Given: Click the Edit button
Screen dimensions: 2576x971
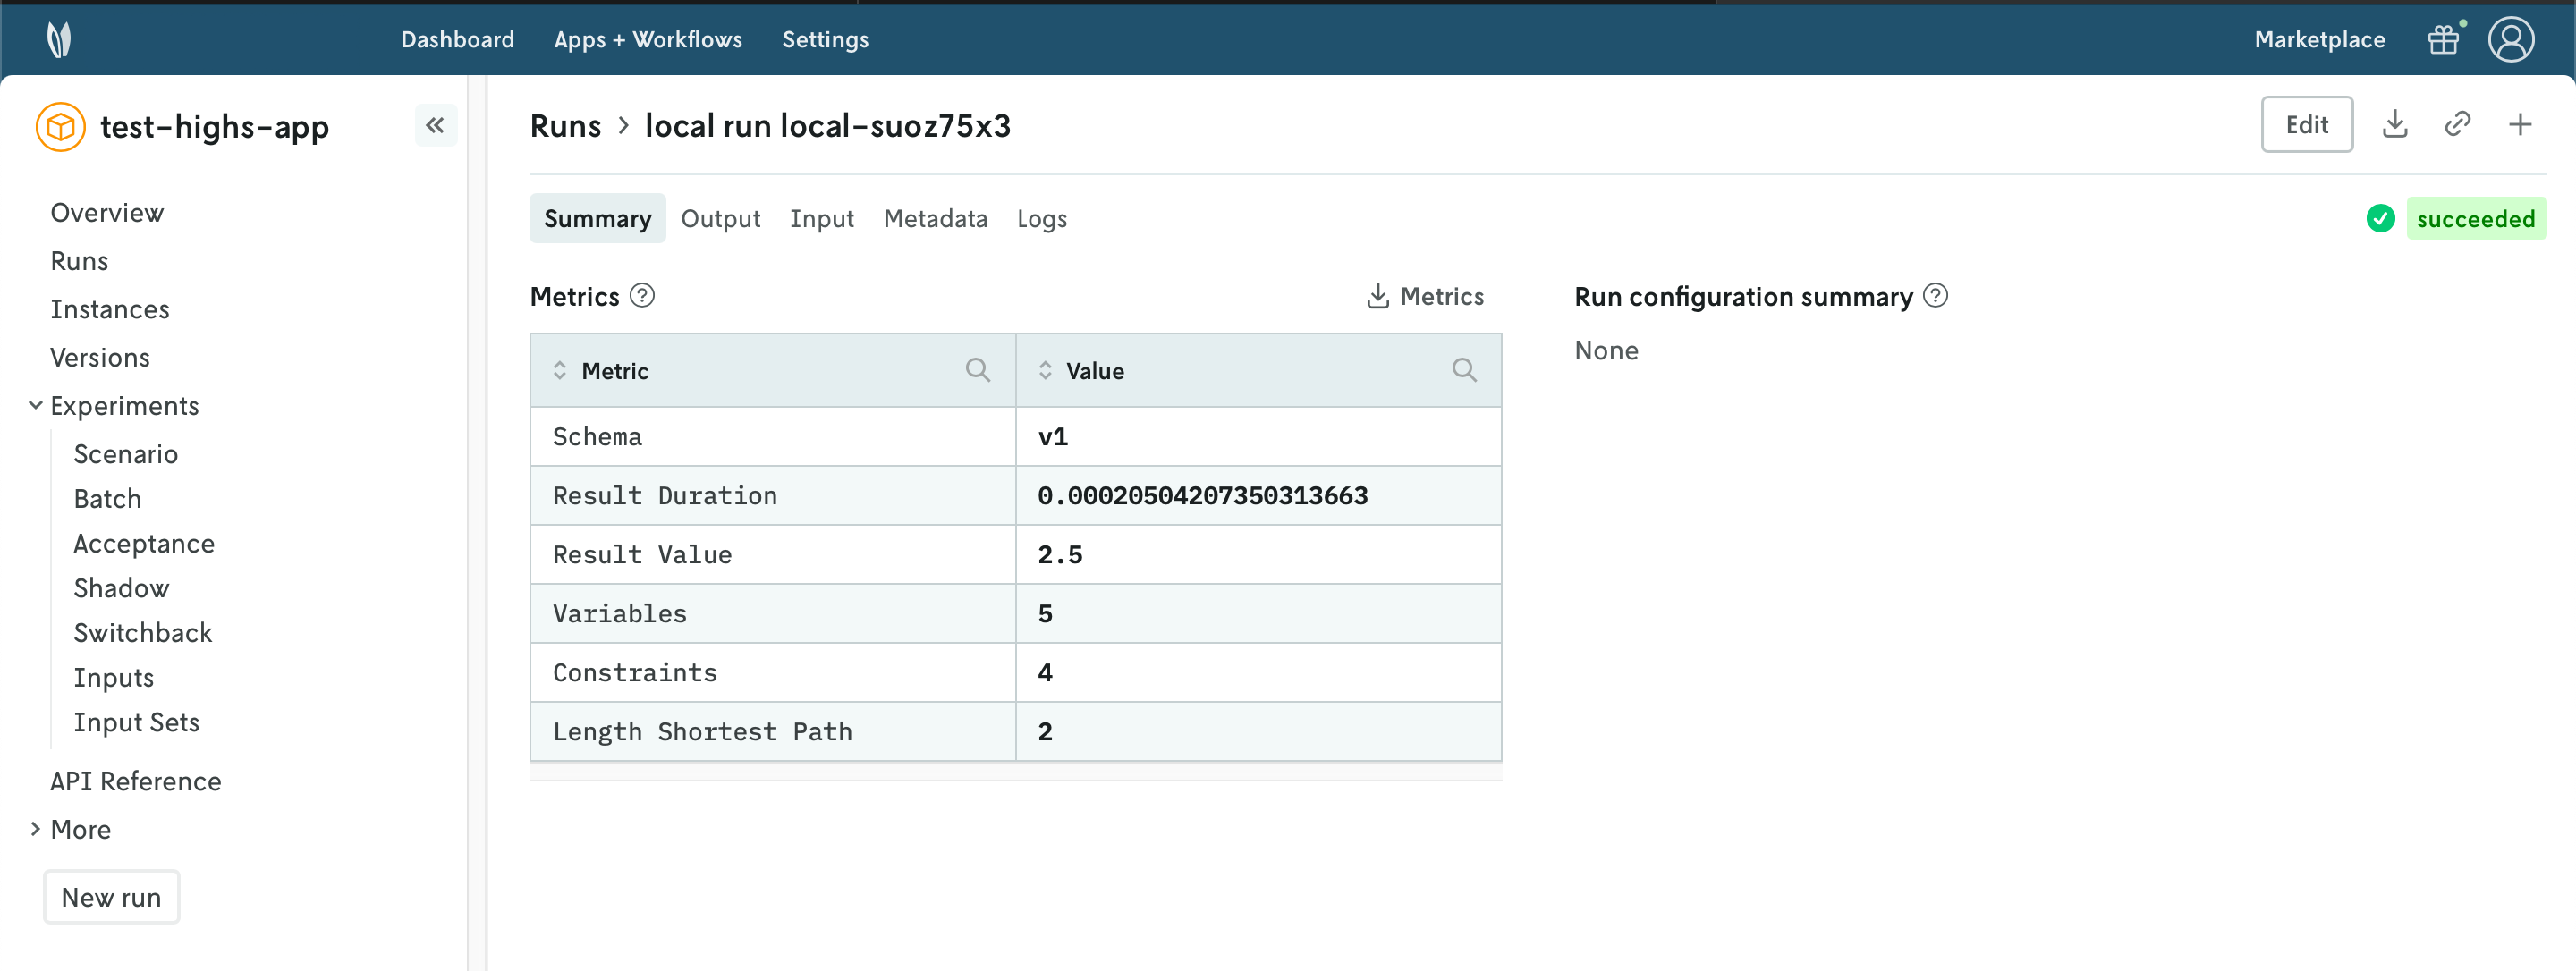Looking at the screenshot, I should (x=2306, y=125).
